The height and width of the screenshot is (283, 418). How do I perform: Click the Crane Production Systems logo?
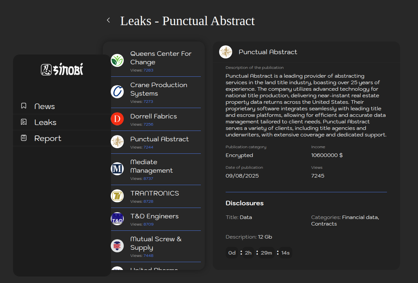117,92
